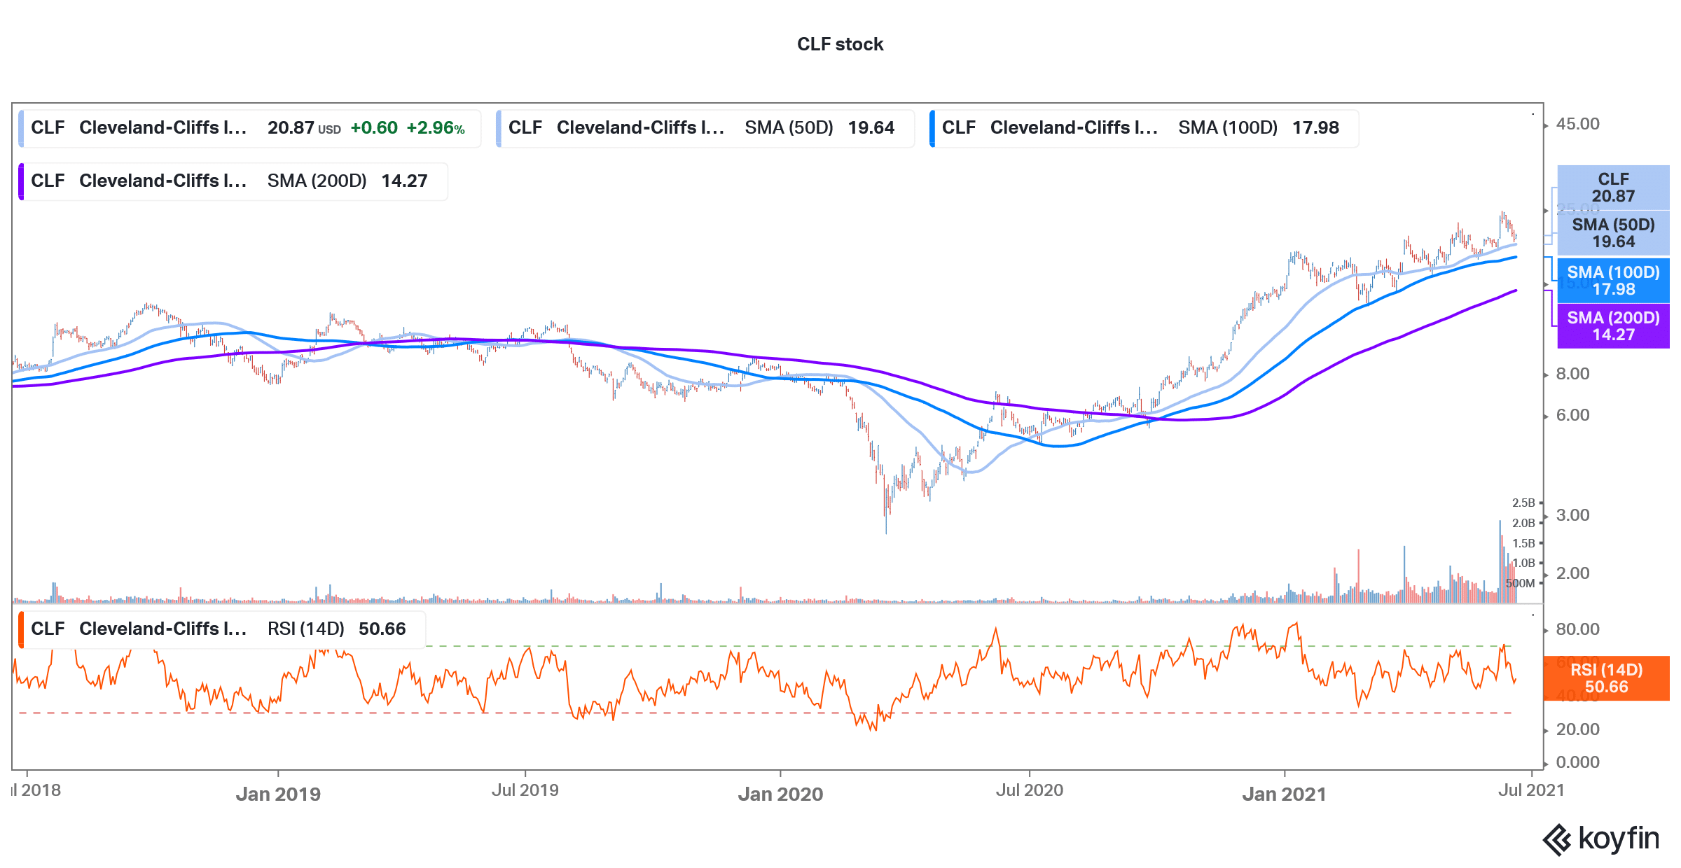Click the 'CLF stock' chart title
This screenshot has height=868, width=1681.
pyautogui.click(x=840, y=44)
